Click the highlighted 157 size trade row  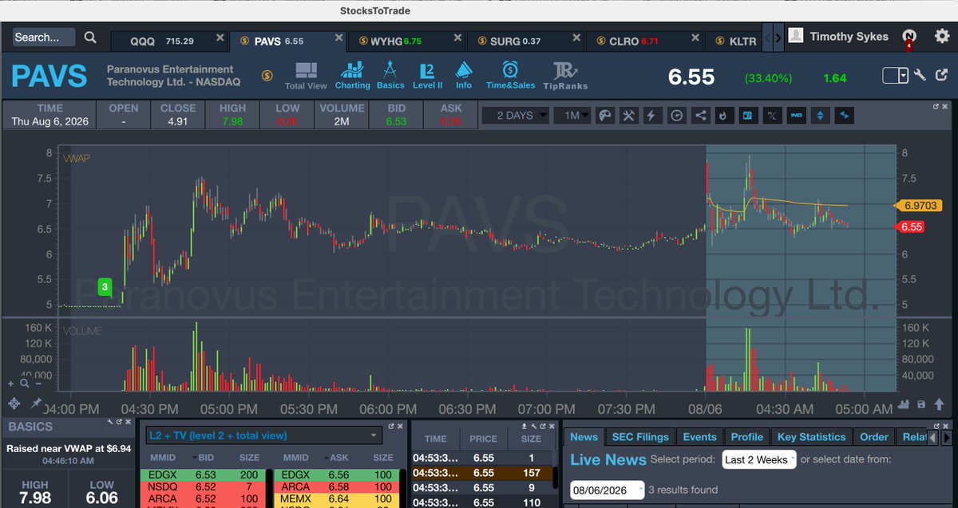click(x=481, y=473)
